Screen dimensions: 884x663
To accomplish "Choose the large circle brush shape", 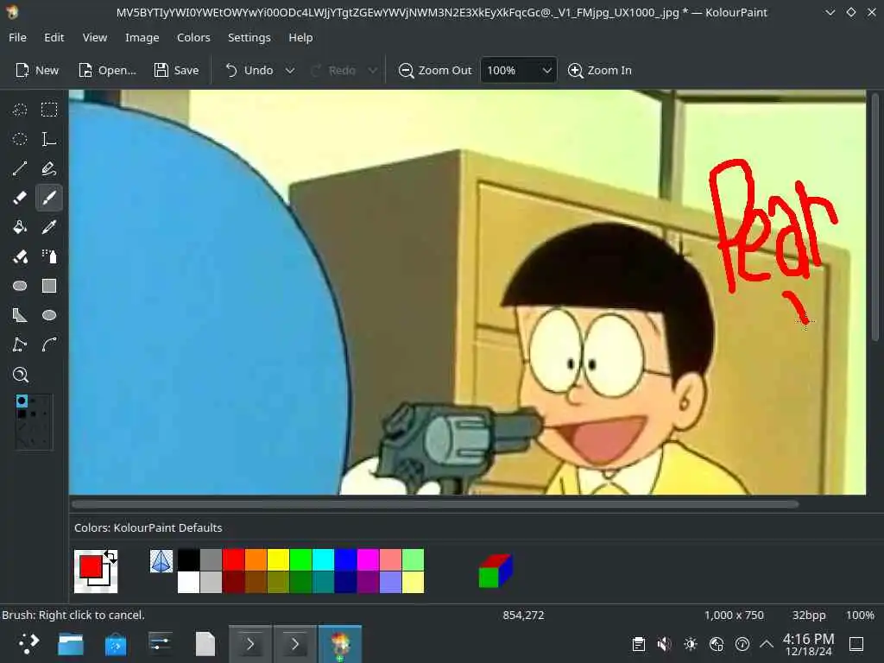I will (22, 401).
